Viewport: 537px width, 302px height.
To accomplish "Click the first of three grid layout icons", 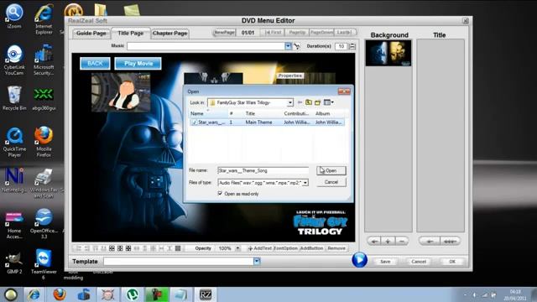I will (x=112, y=248).
